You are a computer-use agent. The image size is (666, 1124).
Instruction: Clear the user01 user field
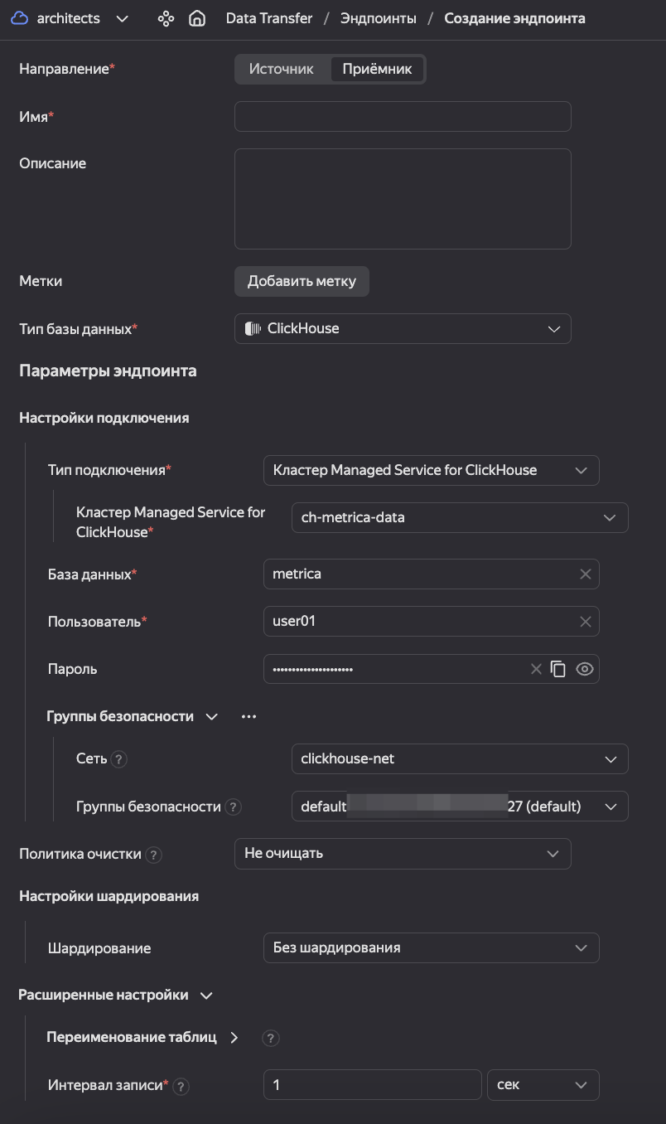point(585,621)
